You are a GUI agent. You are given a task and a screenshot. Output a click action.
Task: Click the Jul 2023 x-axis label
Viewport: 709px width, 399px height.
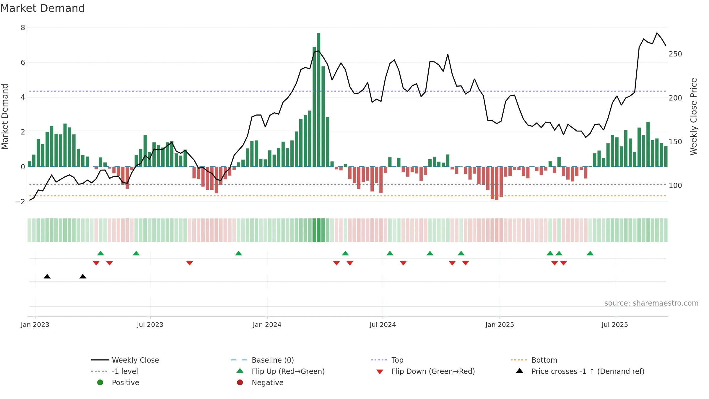150,325
